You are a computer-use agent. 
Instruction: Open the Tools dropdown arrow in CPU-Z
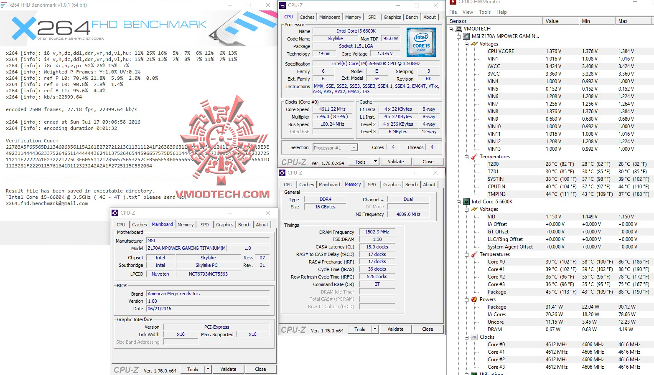coord(375,161)
